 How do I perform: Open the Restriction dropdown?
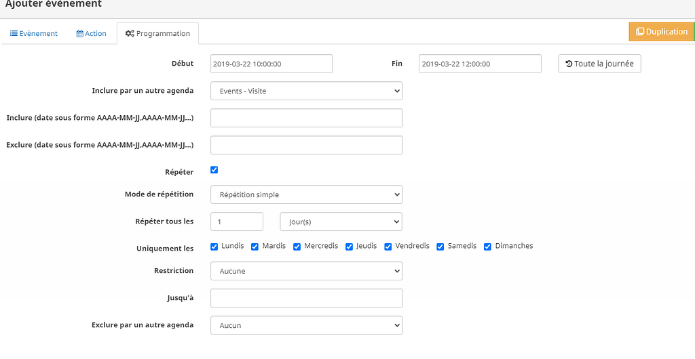click(306, 271)
